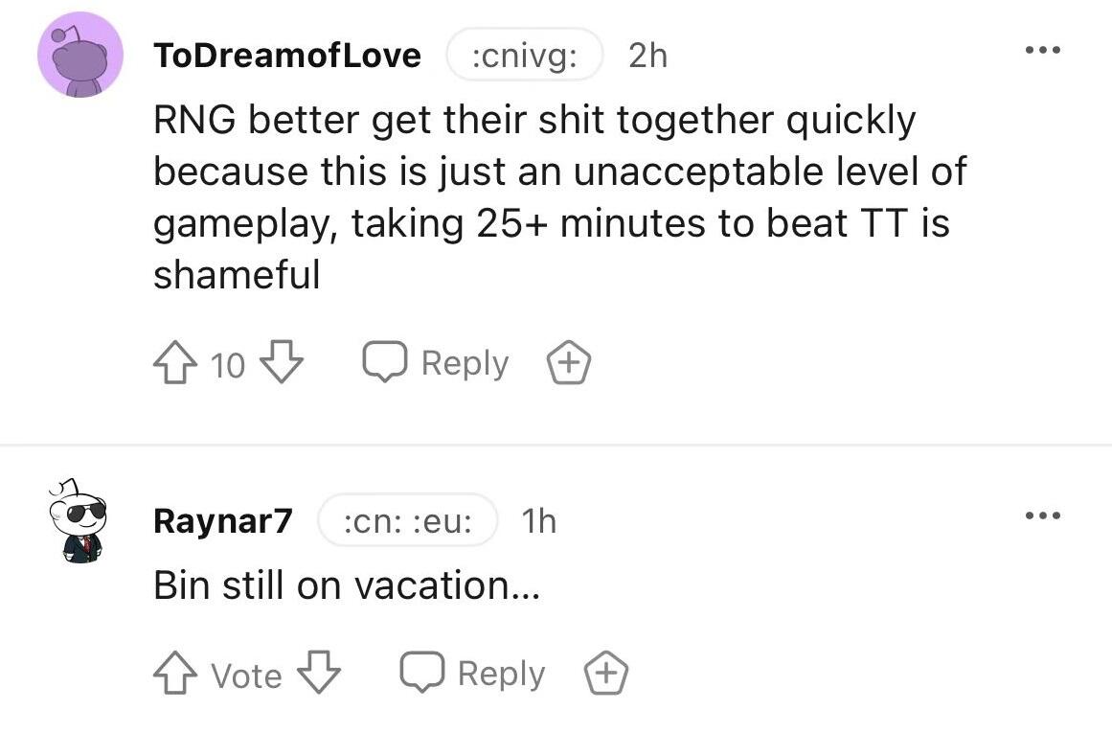The image size is (1112, 733).
Task: Visit ToDreamofLove's user profile
Action: [x=286, y=56]
